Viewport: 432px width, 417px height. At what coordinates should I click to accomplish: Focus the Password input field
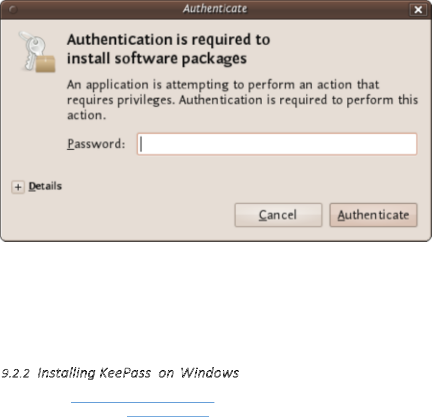pos(277,144)
